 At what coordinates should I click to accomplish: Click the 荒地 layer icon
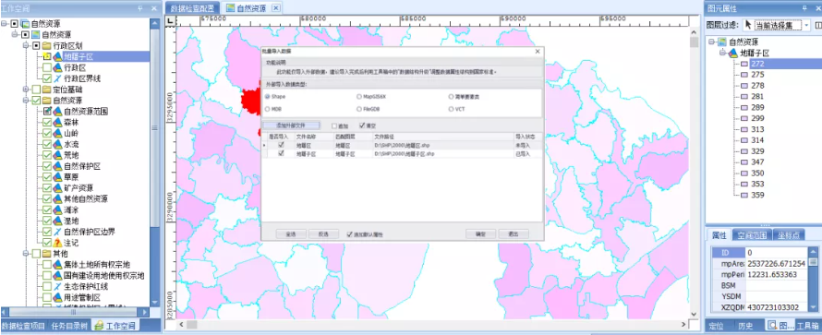(x=57, y=155)
